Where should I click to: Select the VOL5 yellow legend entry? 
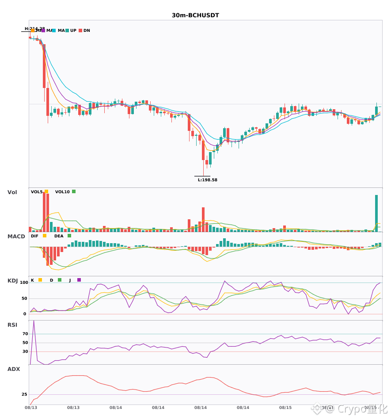39,192
